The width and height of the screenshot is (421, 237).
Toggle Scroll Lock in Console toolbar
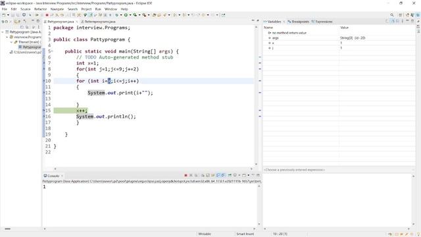tap(208, 176)
